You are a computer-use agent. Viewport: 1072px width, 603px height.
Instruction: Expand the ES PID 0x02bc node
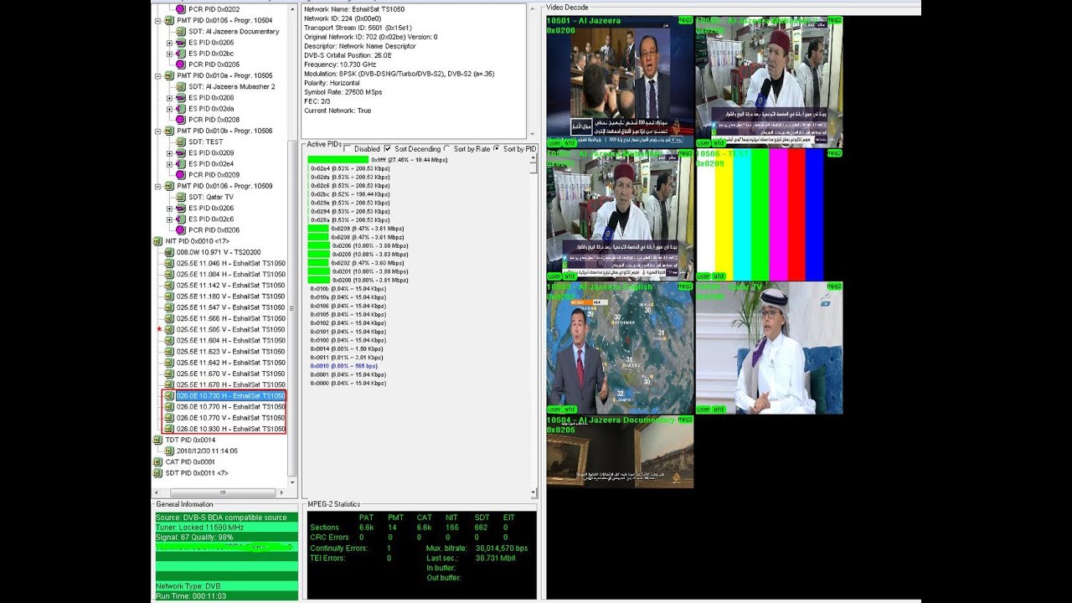click(x=169, y=53)
